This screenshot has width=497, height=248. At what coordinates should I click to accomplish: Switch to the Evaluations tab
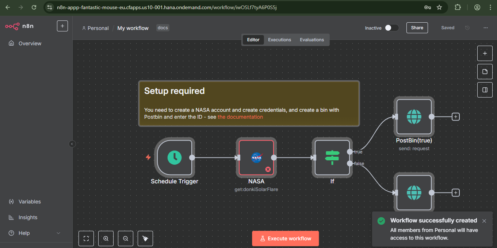click(x=311, y=39)
